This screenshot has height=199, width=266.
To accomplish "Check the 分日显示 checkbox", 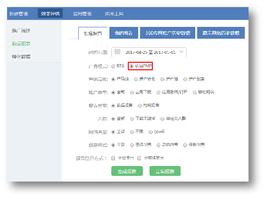I will pyautogui.click(x=113, y=158).
